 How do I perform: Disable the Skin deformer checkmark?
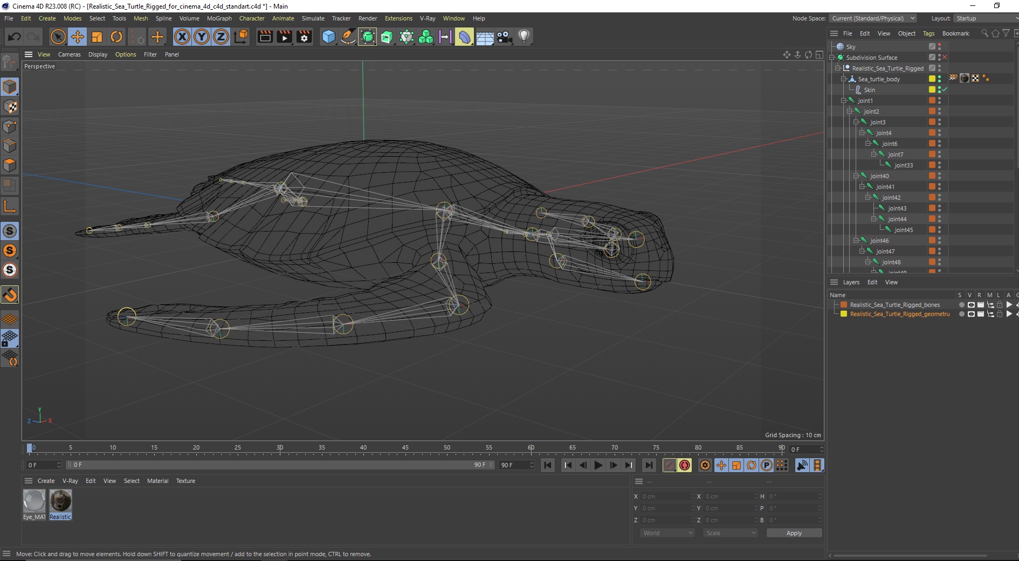pos(945,90)
